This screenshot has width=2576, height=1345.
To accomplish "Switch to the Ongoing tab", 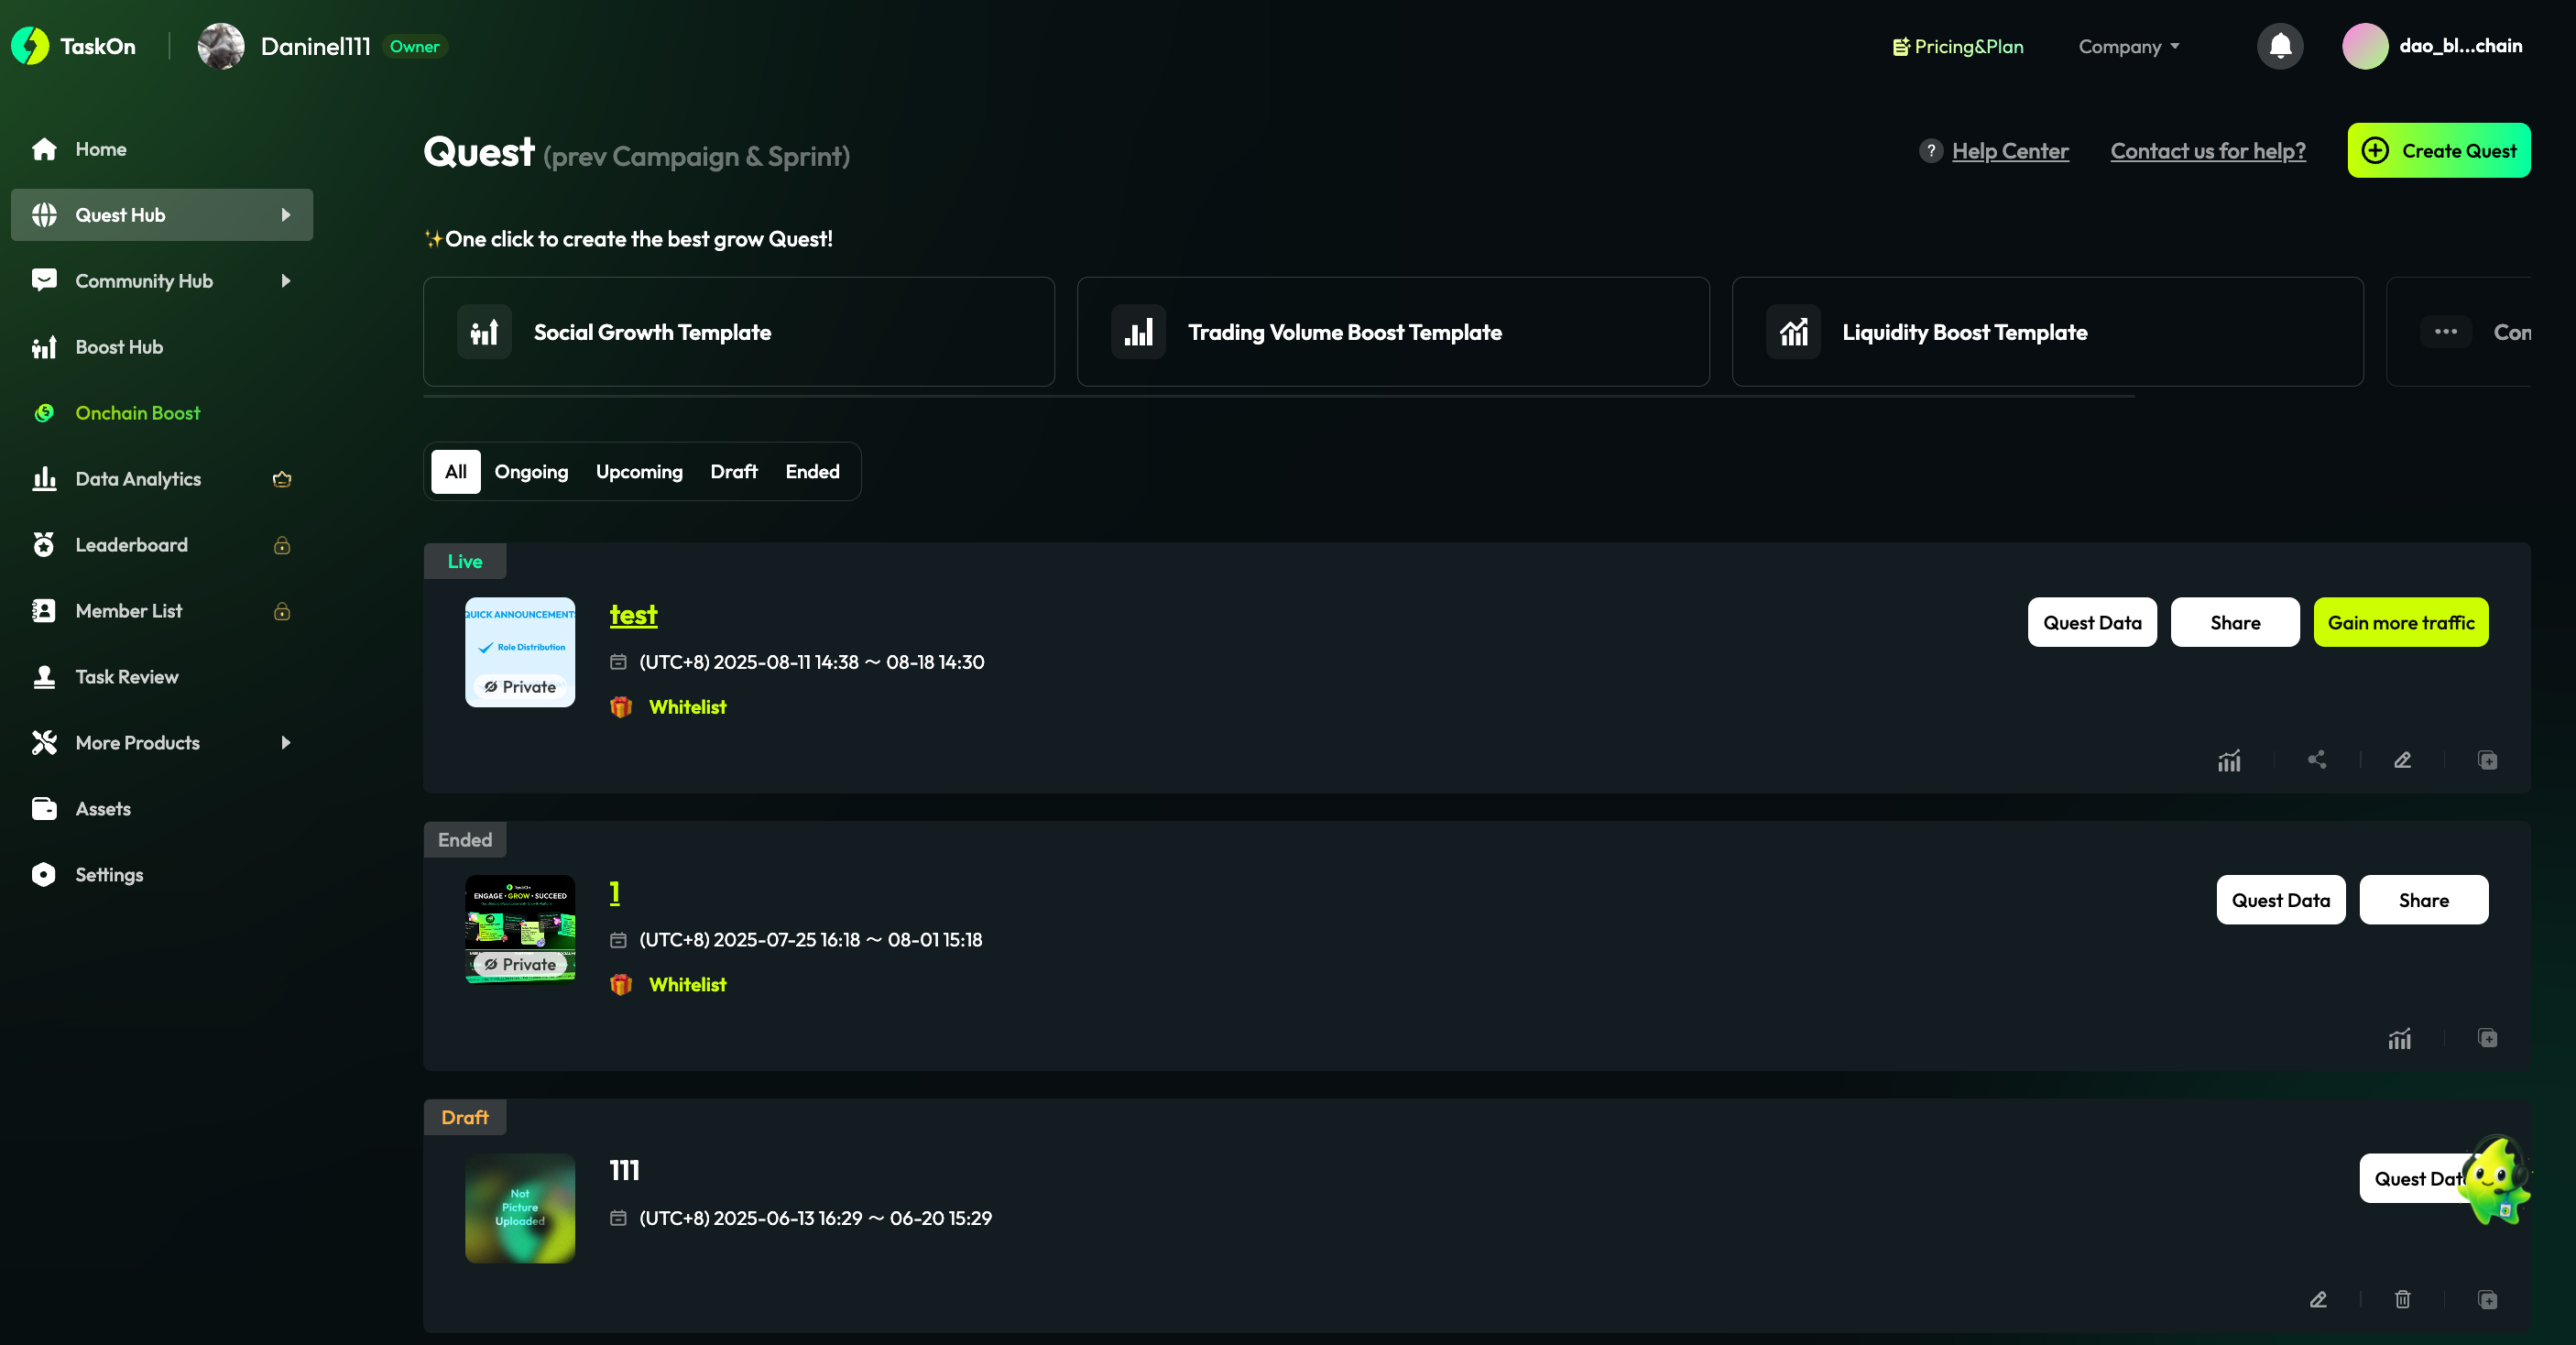I will point(531,471).
